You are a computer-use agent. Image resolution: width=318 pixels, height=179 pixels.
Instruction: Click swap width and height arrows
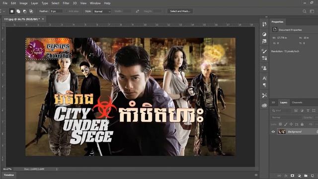[137, 11]
